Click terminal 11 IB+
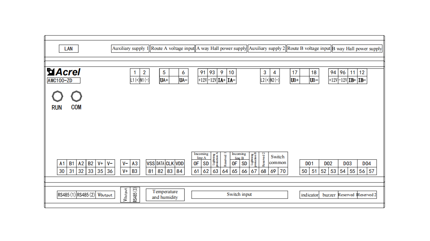 (352, 76)
